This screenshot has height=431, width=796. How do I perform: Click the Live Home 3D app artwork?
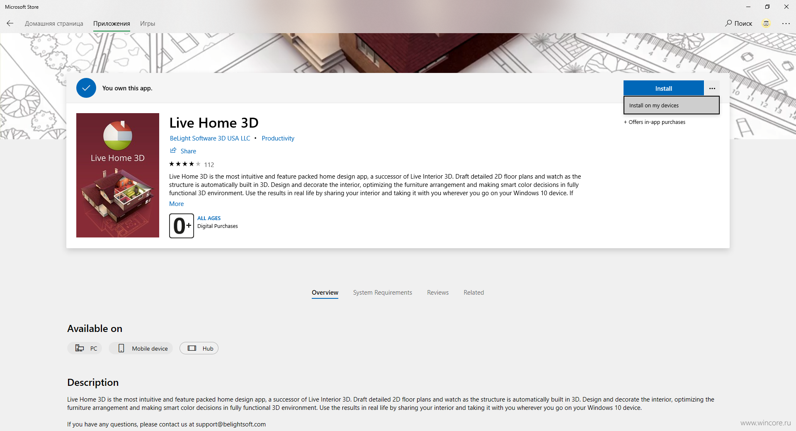point(118,175)
